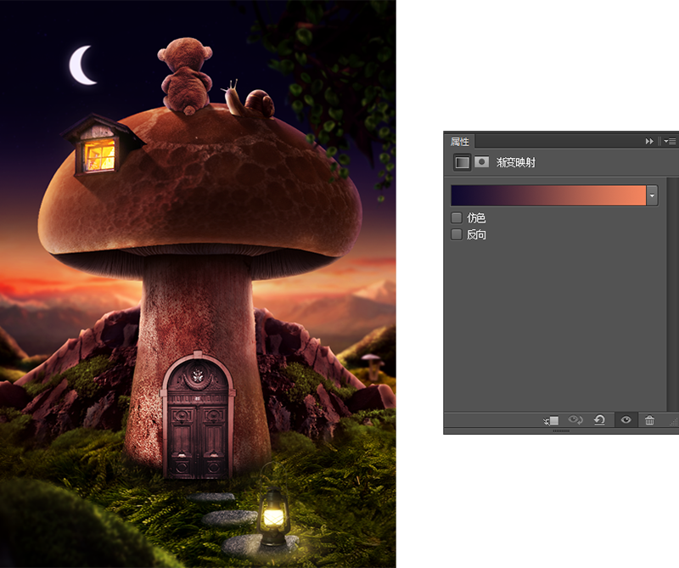Open the properties panel flyout menu
The height and width of the screenshot is (568, 679).
(670, 141)
